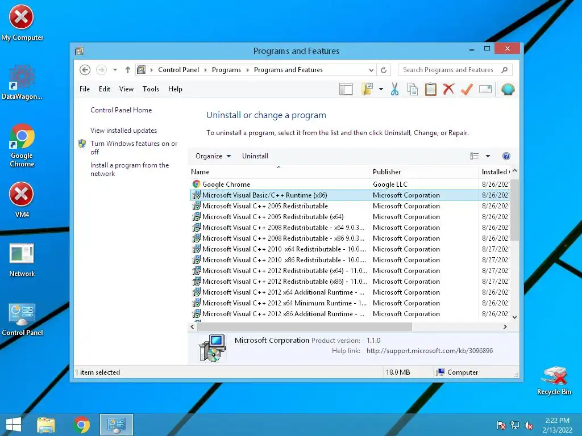Click the globe shell toolbar icon
Image resolution: width=582 pixels, height=436 pixels.
[508, 89]
